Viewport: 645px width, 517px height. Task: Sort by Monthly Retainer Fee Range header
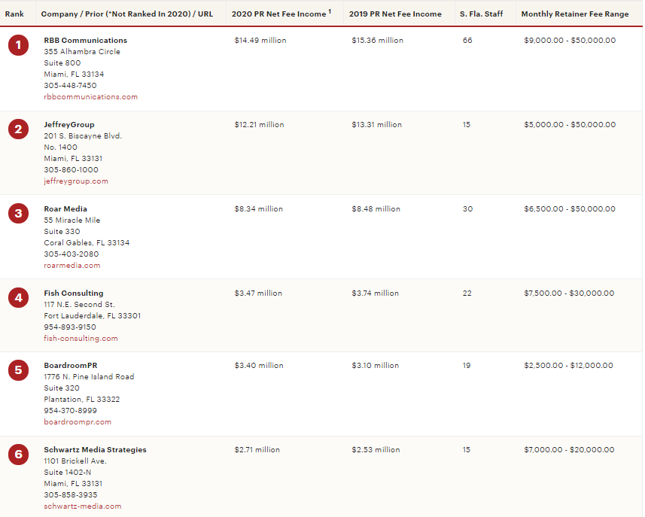(574, 14)
